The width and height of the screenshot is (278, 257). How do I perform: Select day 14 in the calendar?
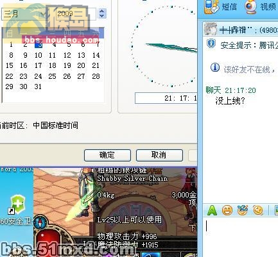[96, 55]
